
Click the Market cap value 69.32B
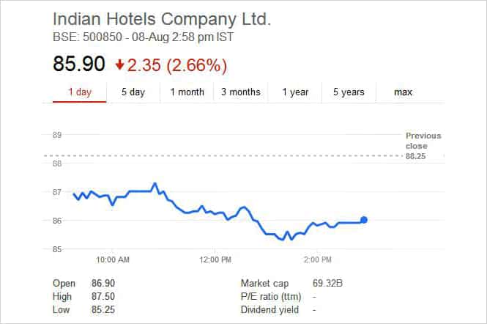(327, 283)
